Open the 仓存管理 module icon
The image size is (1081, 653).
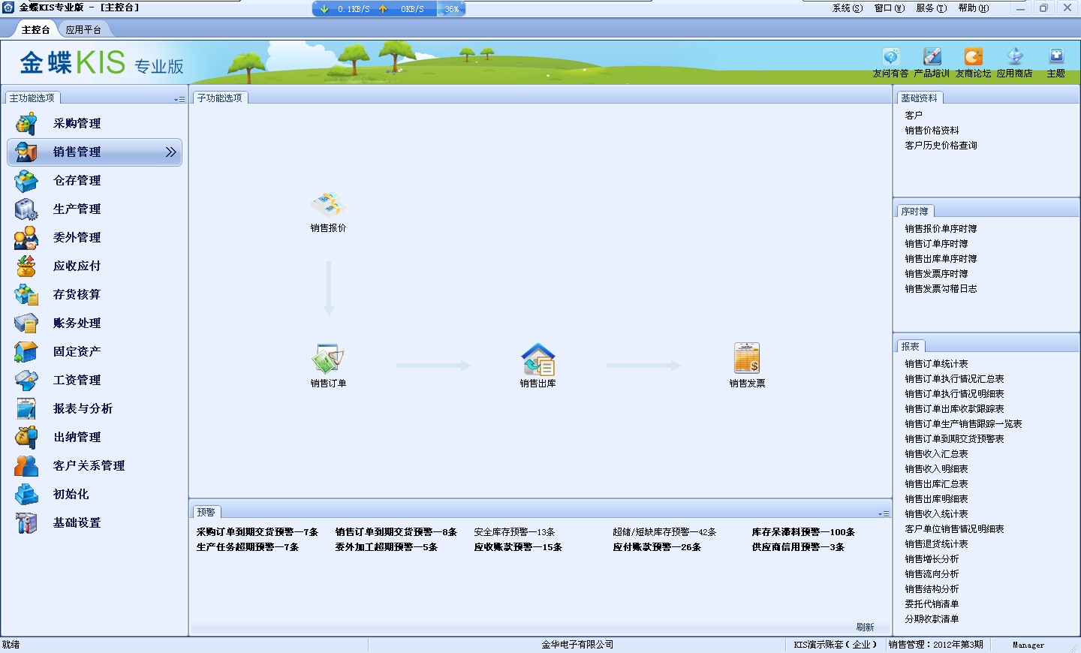26,181
